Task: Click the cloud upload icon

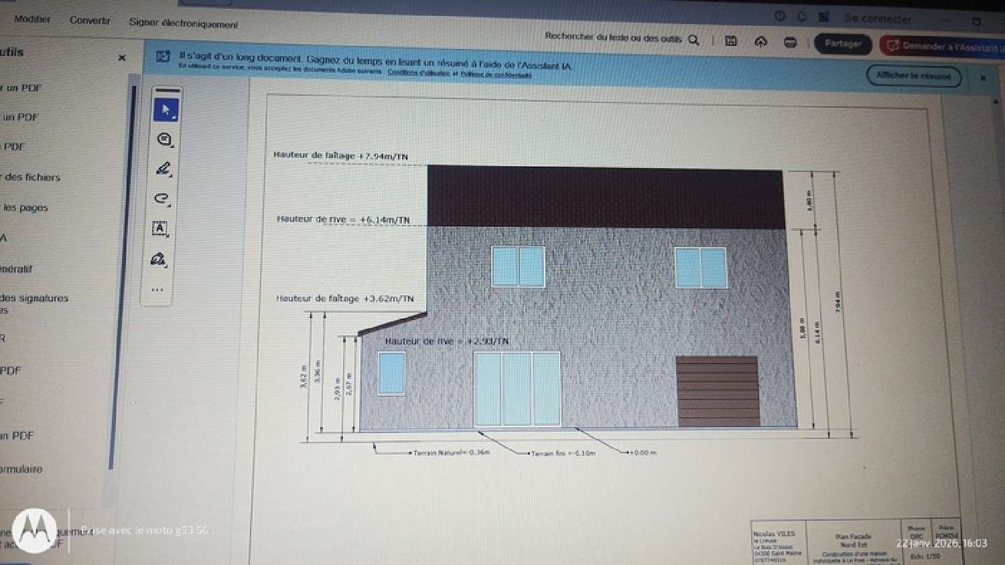Action: coord(760,42)
